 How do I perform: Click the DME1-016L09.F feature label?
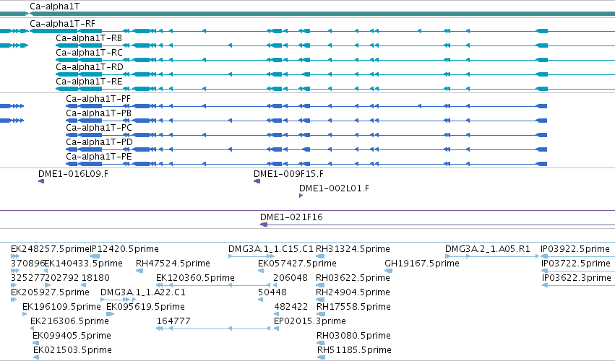73,173
